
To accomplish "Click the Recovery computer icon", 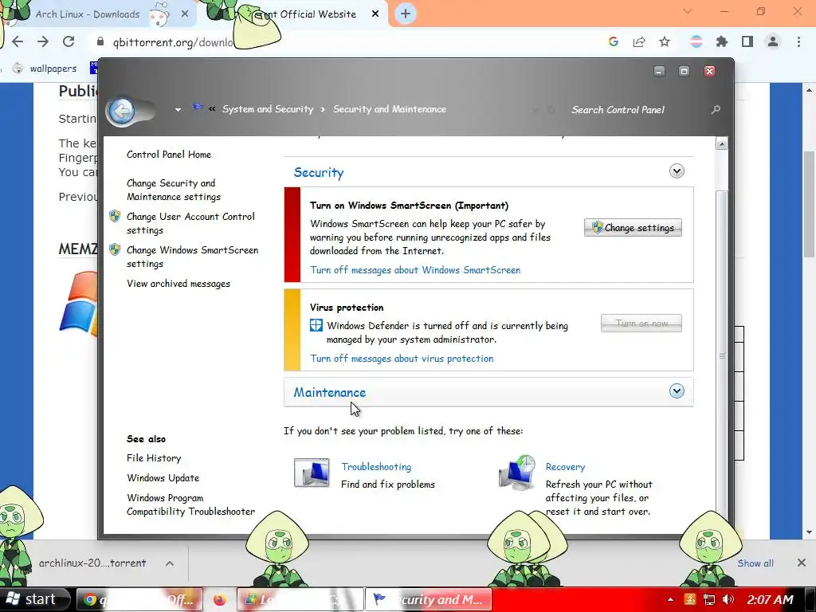I will [x=516, y=473].
